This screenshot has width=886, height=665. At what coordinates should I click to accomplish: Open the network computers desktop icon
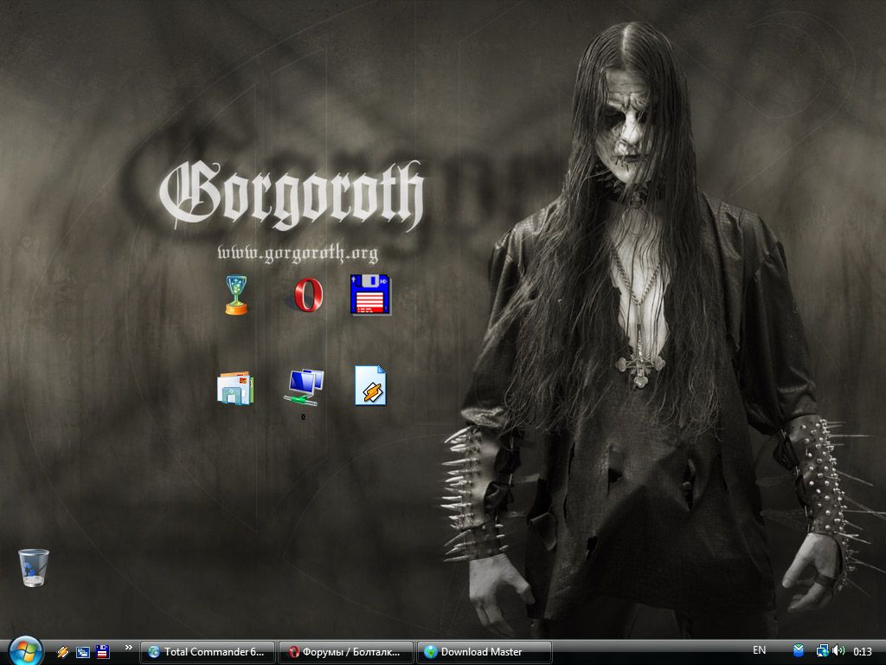pos(304,386)
